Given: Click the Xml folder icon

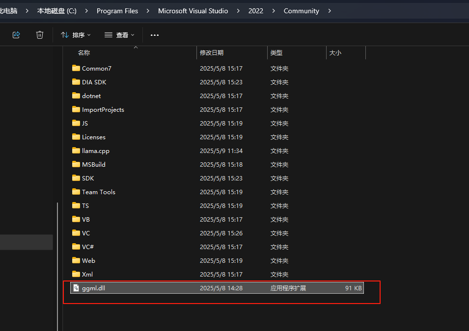Looking at the screenshot, I should point(76,274).
